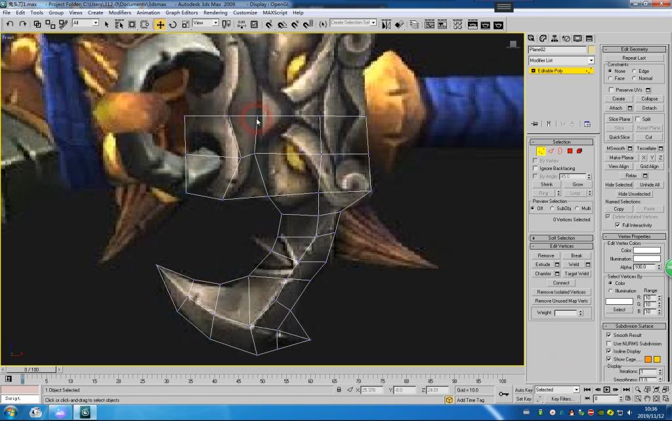Viewport: 672px width, 421px height.
Task: Open the Modifier List dropdown
Action: coord(561,60)
